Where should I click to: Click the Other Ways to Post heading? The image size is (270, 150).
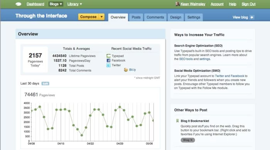(x=191, y=110)
